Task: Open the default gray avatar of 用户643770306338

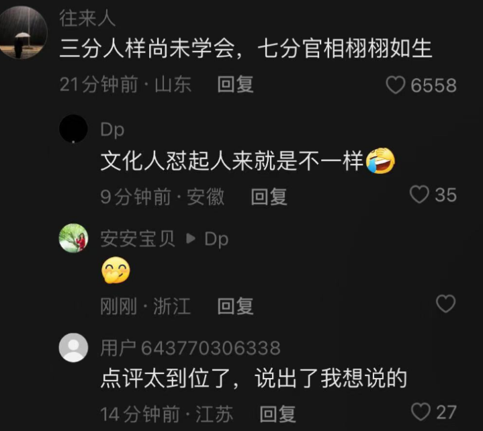Action: (x=73, y=347)
